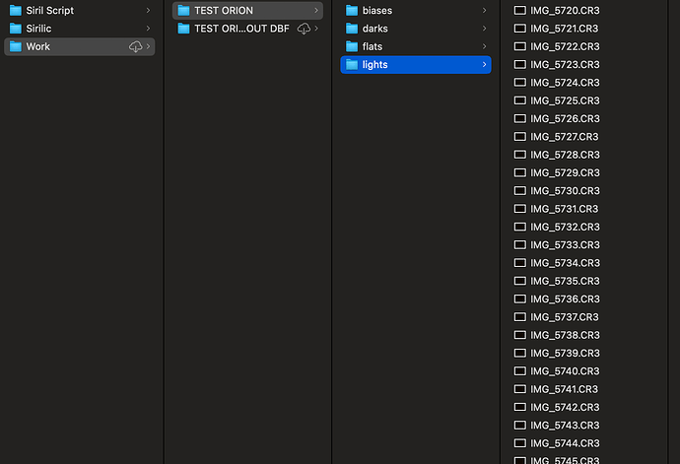This screenshot has height=464, width=680.
Task: Click the TEST ORION folder icon
Action: click(183, 10)
